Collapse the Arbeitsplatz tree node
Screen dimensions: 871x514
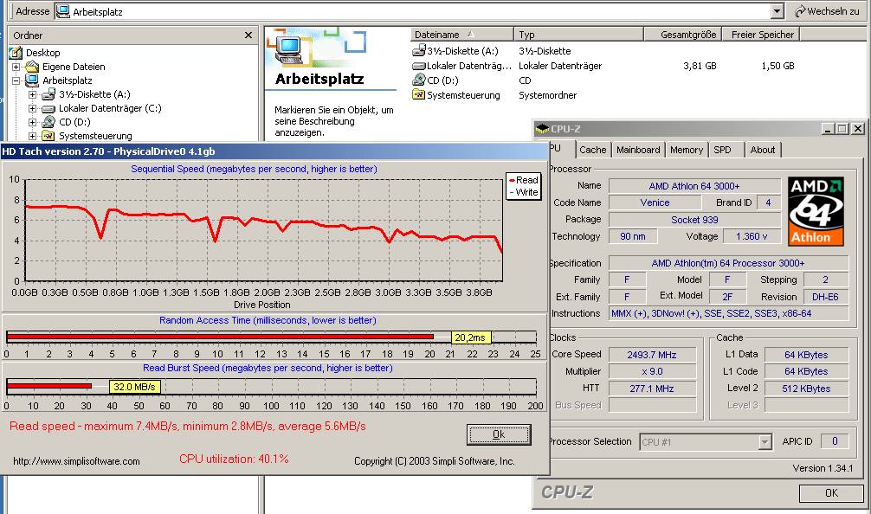pos(16,80)
